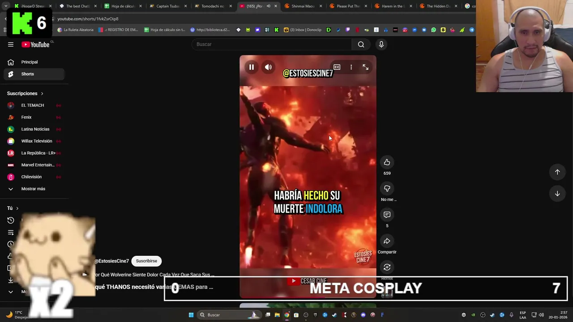Open the Telegram bookmark icon
Viewport: 573px width, 322px height.
click(471, 30)
